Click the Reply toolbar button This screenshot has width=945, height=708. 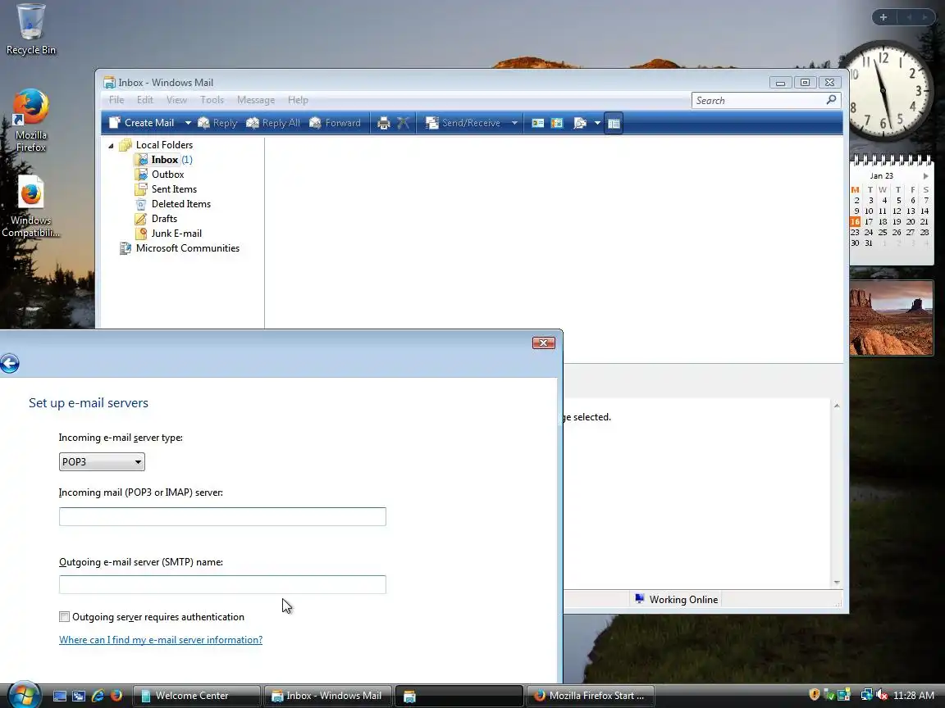pos(217,123)
